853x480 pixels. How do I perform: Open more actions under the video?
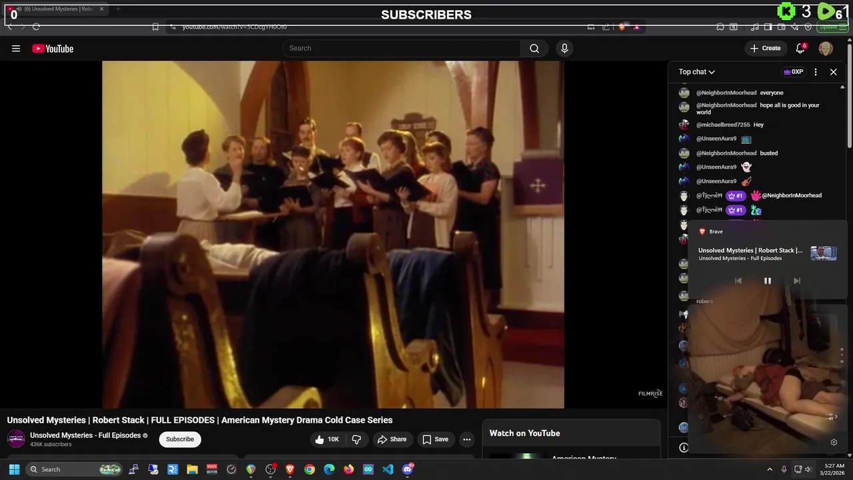(466, 439)
